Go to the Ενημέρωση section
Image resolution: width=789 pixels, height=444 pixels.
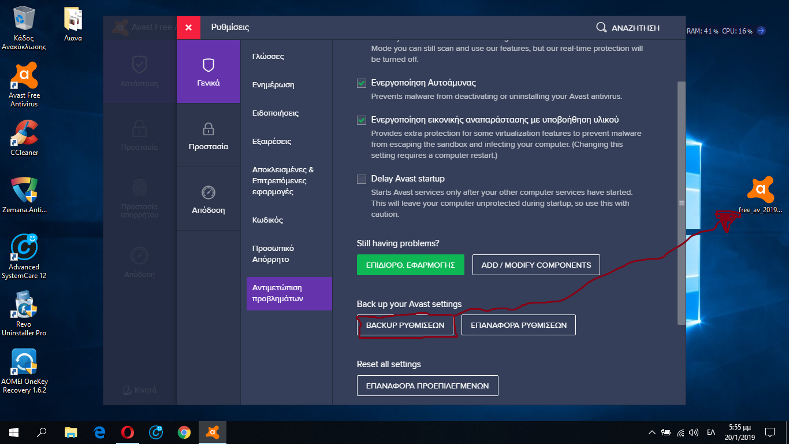(273, 85)
